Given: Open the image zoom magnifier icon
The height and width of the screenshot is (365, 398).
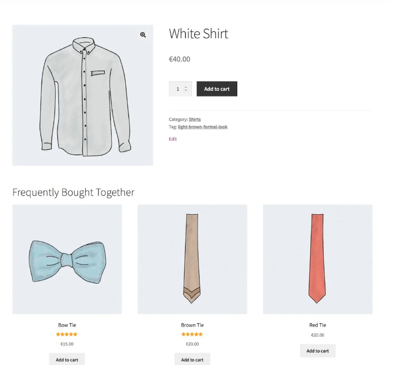Looking at the screenshot, I should (x=143, y=35).
